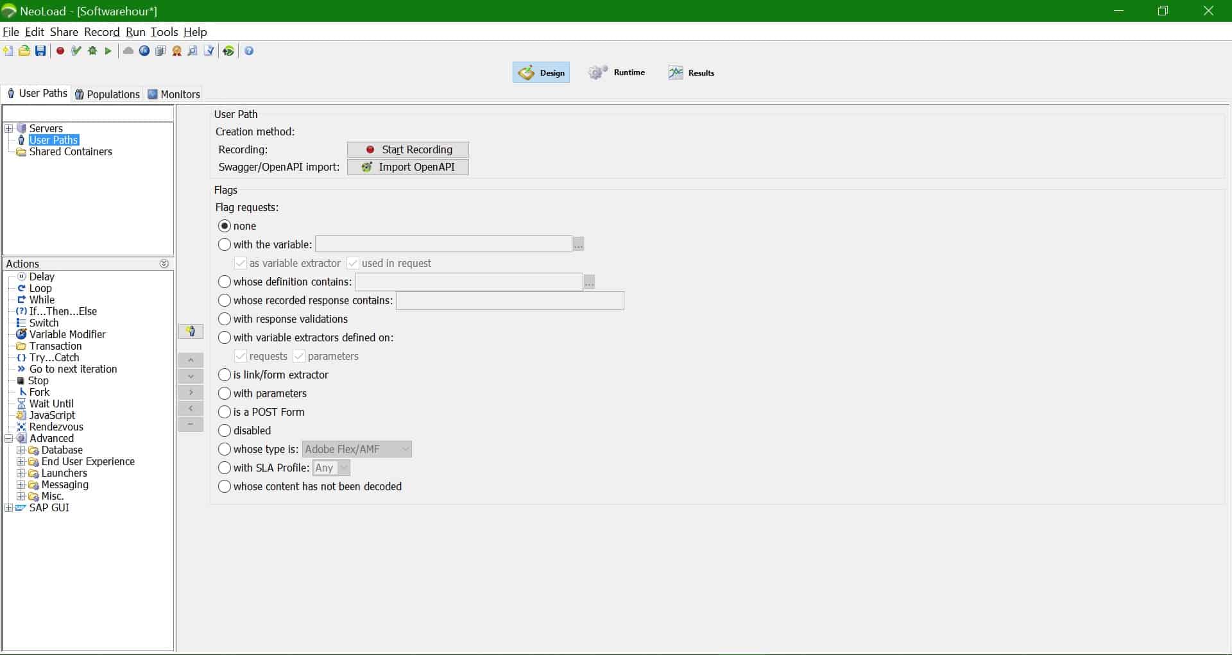Click the red record icon in toolbar

[x=60, y=51]
